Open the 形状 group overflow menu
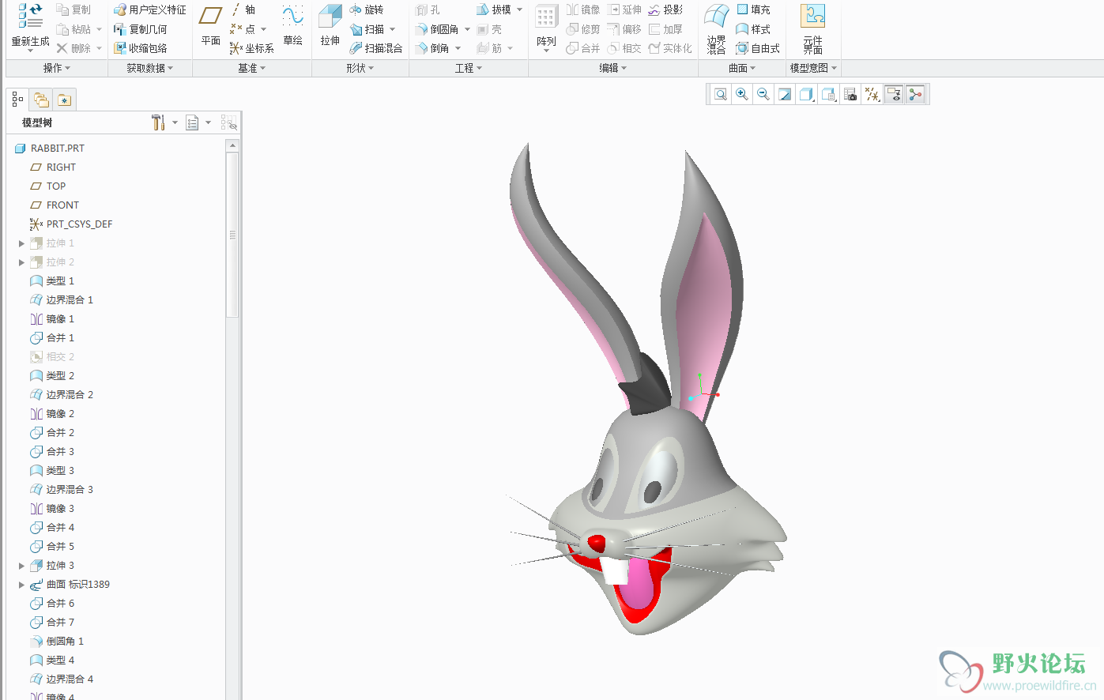 pyautogui.click(x=360, y=68)
